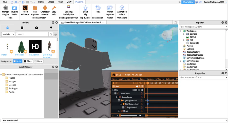Open the Plugins Folder

pos(14,10)
